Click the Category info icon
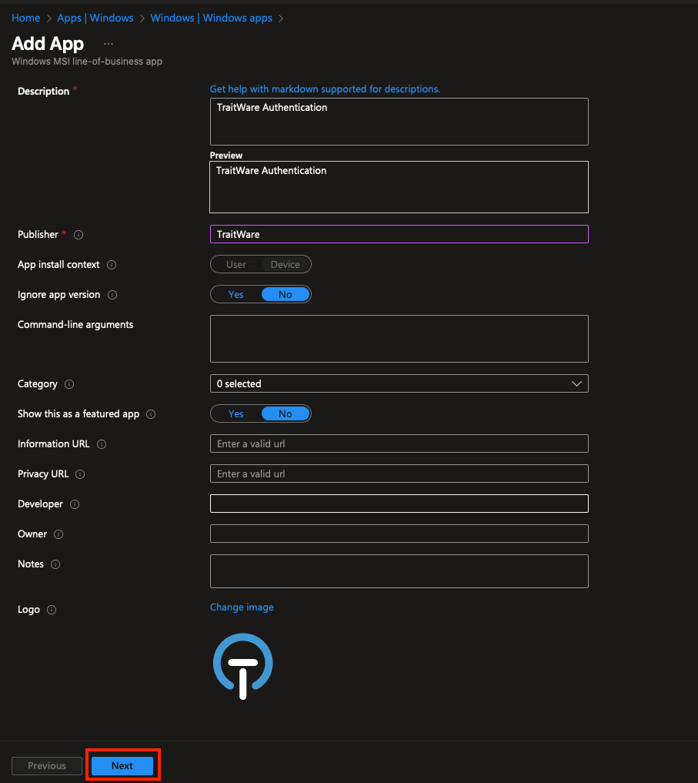This screenshot has width=698, height=783. [69, 384]
